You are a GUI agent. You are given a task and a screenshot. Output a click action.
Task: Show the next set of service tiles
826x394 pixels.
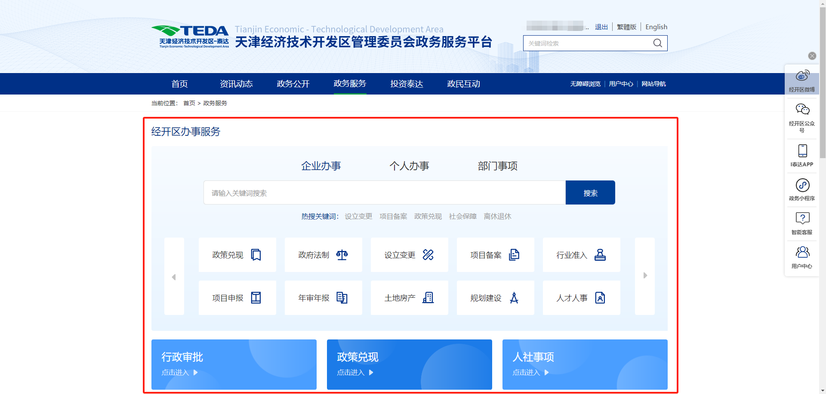(645, 276)
